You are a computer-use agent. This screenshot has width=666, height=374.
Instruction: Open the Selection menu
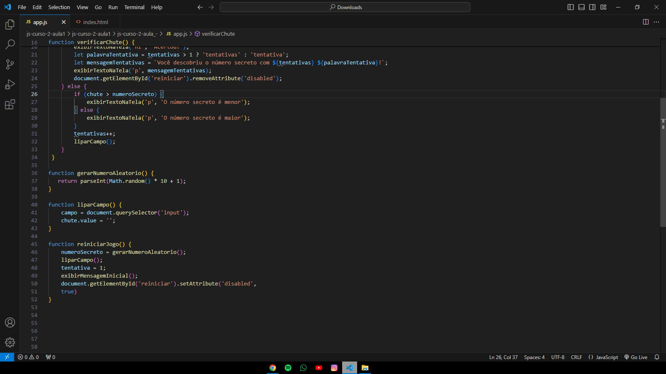(59, 7)
